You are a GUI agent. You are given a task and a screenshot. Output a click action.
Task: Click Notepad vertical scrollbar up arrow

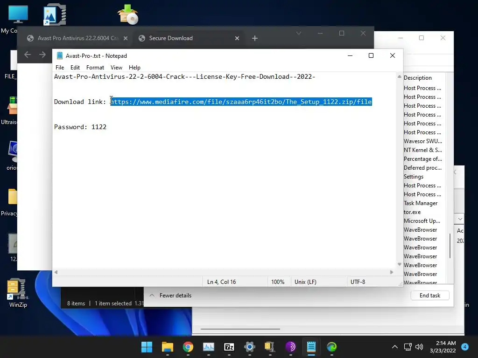[400, 77]
